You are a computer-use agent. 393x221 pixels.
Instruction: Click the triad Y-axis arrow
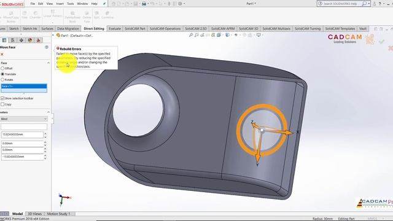[x=258, y=158]
